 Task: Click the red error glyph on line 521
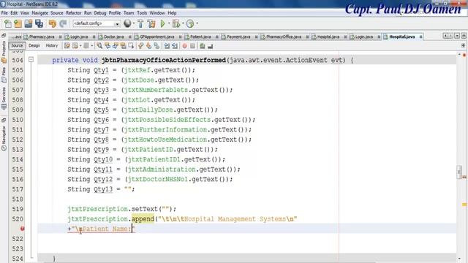22,229
